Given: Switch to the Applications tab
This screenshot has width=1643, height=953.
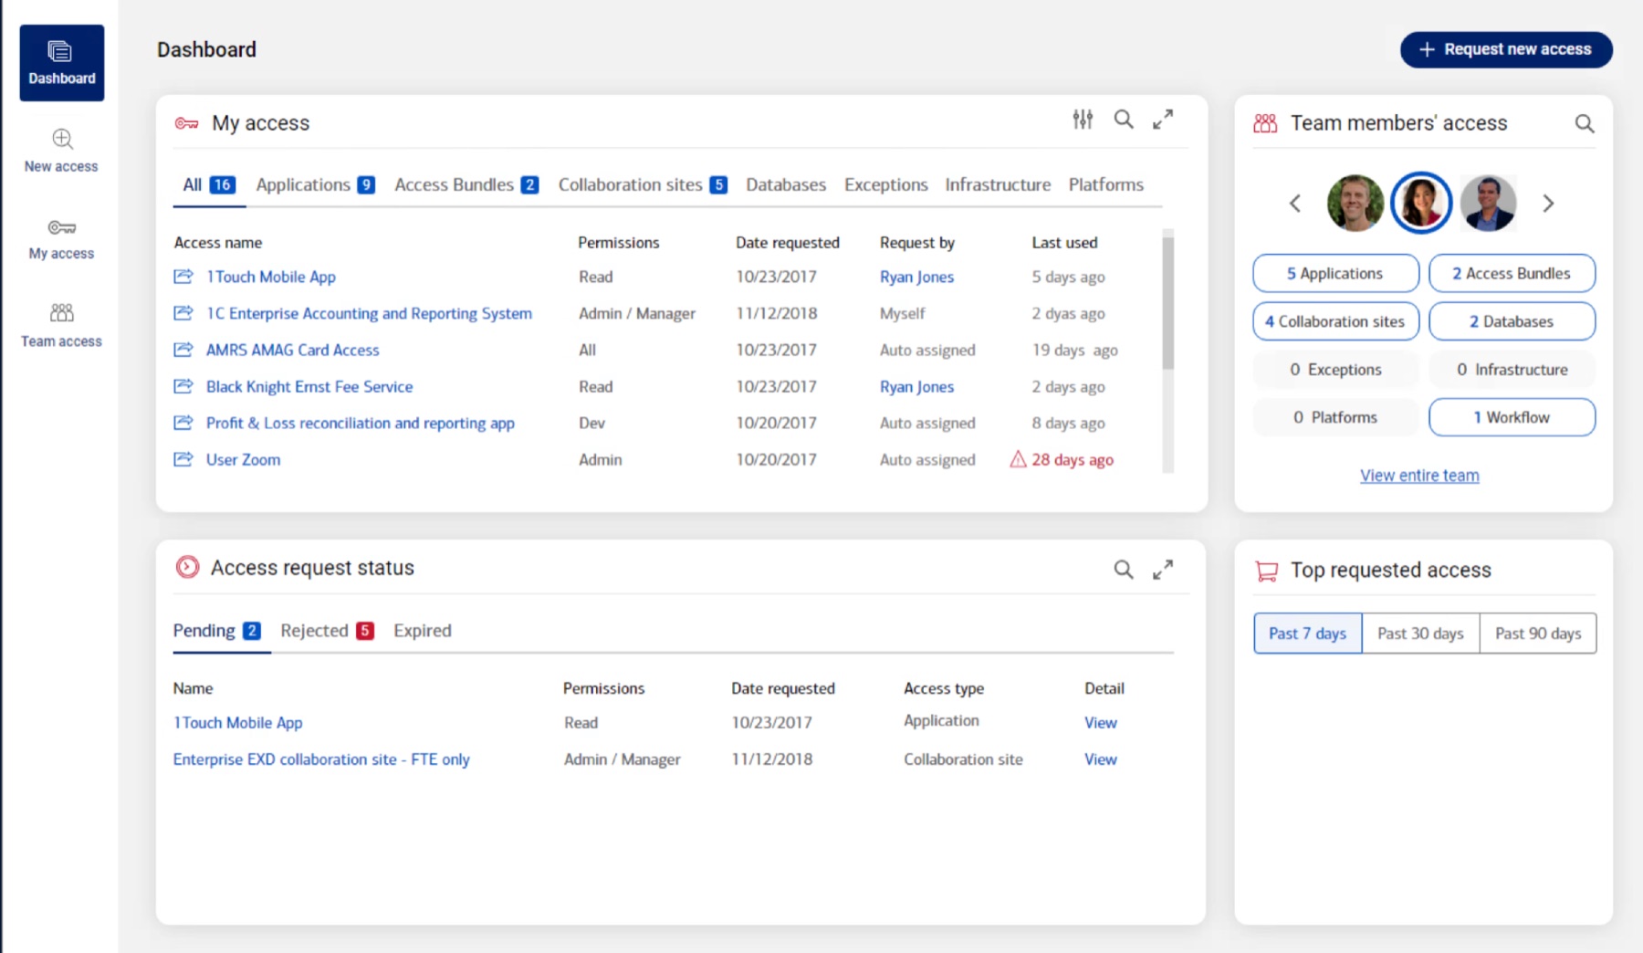Looking at the screenshot, I should pyautogui.click(x=315, y=184).
